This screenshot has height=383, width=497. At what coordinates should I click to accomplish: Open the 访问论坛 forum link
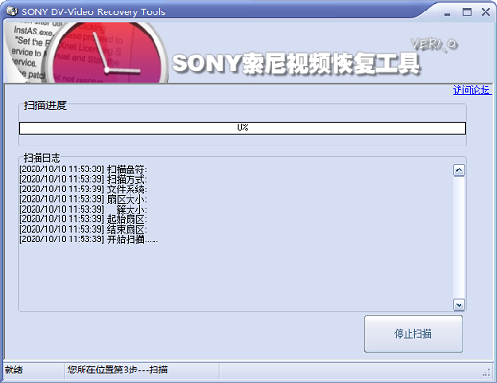point(472,90)
